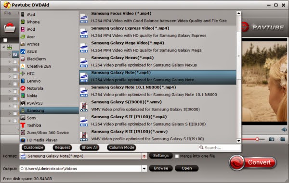This screenshot has height=183, width=289.
Task: Choose Samsung Galaxy Express Video profile
Action: (158, 32)
